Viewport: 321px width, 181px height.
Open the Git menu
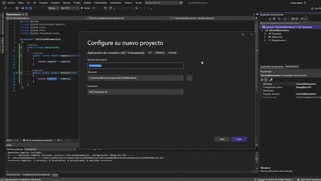tap(35, 3)
